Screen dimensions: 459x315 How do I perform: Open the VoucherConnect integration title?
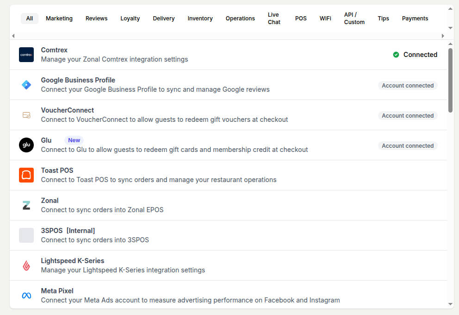pyautogui.click(x=68, y=110)
